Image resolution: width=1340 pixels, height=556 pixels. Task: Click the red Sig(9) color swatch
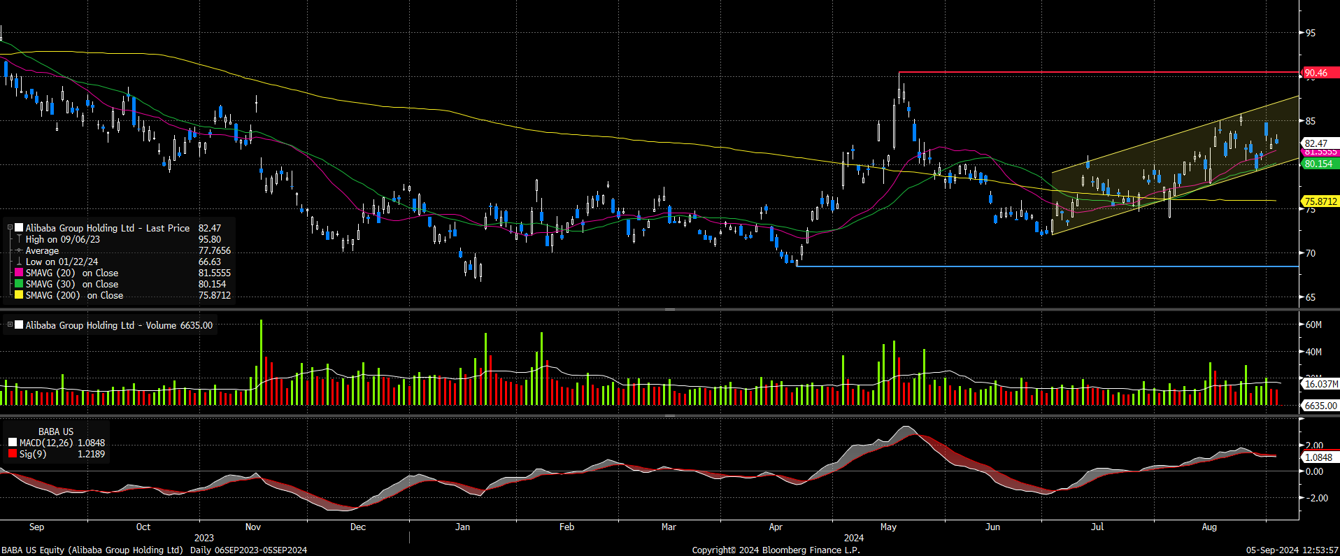coord(13,454)
